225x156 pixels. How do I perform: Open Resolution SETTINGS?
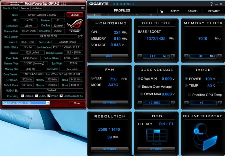(x=109, y=149)
